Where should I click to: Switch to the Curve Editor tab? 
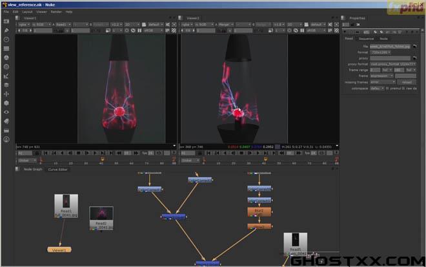57,169
